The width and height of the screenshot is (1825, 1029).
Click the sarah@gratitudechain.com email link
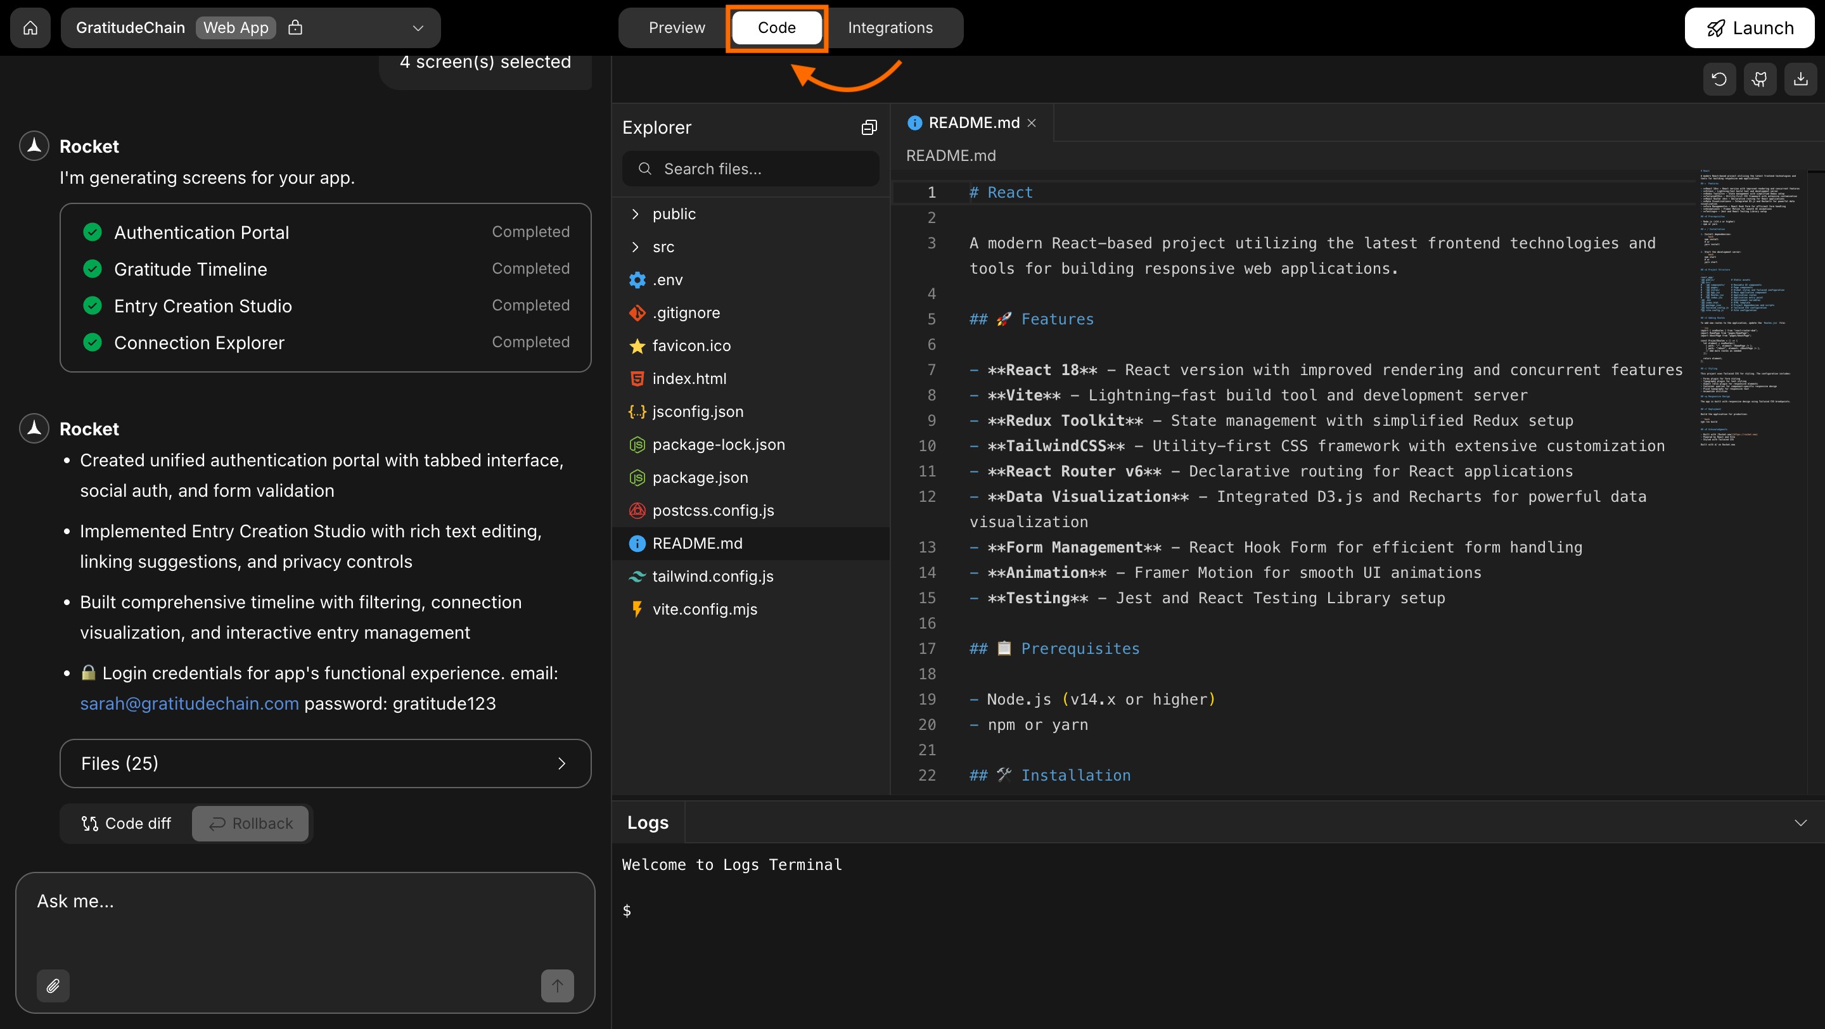[x=188, y=703]
